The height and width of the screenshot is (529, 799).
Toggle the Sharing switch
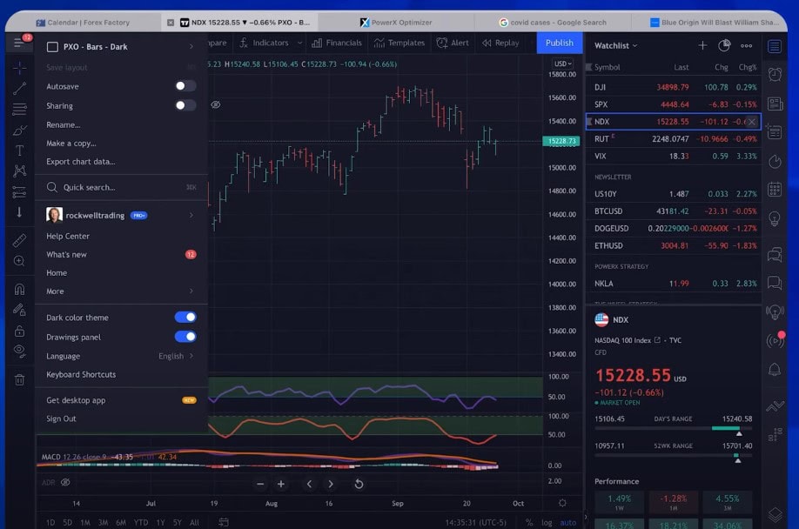[x=185, y=105]
